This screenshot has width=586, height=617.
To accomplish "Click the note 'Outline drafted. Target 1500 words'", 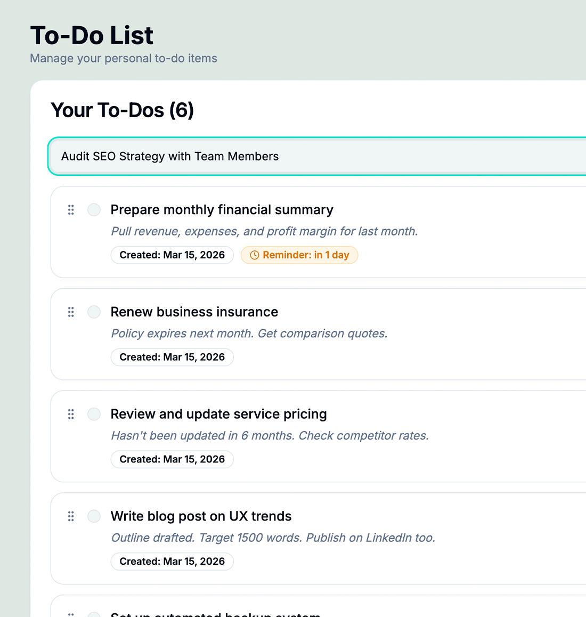I will pos(273,538).
